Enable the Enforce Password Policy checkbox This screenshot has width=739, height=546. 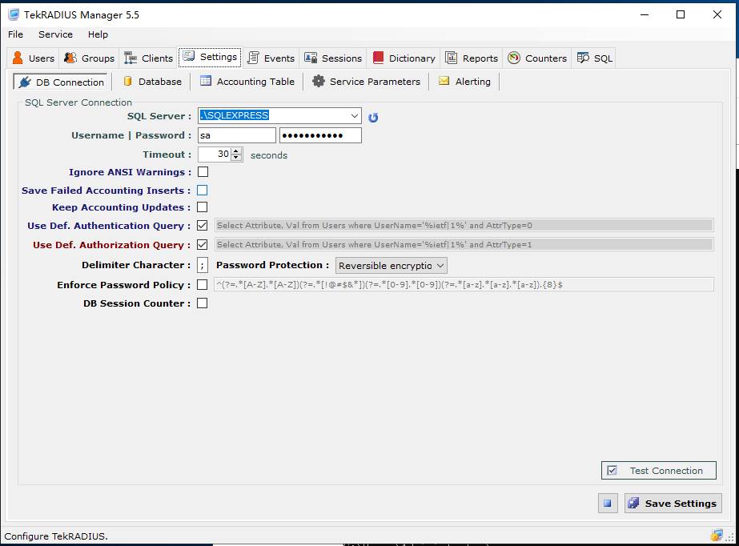pyautogui.click(x=203, y=284)
